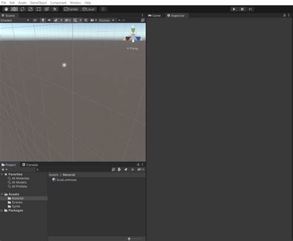Toggle hidden packages visibility count
The image size is (293, 241).
tap(141, 170)
